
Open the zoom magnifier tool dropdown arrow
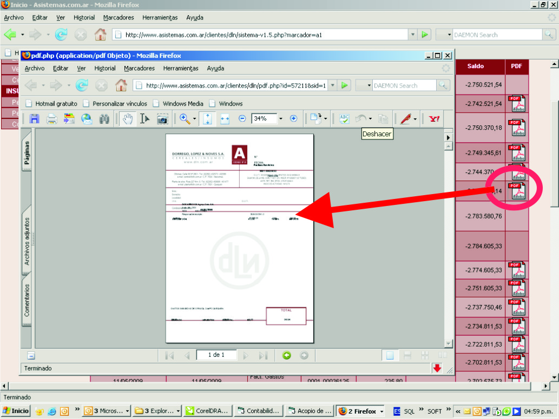point(194,119)
